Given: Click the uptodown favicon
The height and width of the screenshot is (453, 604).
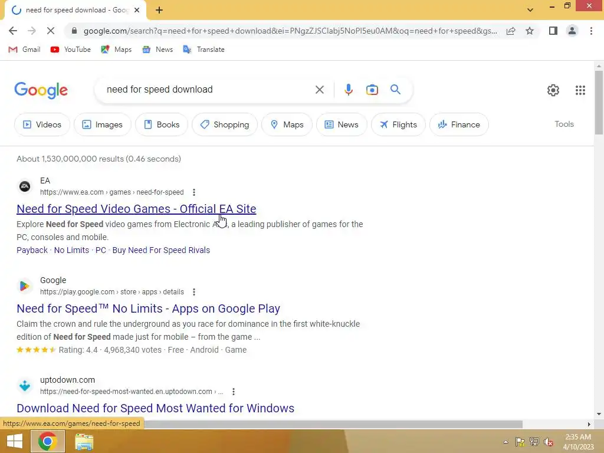Looking at the screenshot, I should click(25, 386).
